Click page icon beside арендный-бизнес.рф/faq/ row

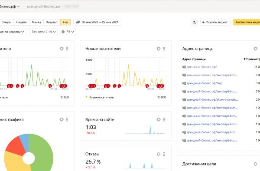pyautogui.click(x=184, y=83)
